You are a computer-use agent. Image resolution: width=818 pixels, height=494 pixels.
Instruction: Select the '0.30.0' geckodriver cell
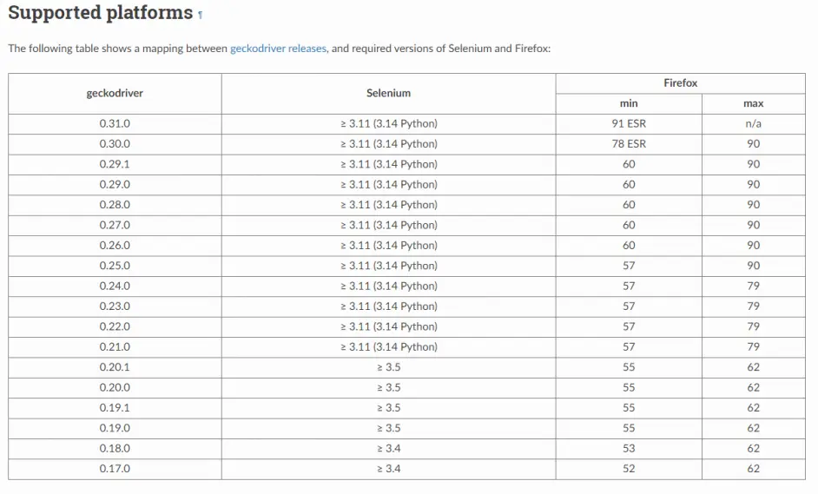pos(115,144)
